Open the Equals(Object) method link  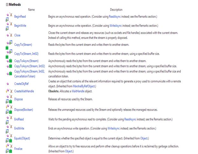click(22, 138)
